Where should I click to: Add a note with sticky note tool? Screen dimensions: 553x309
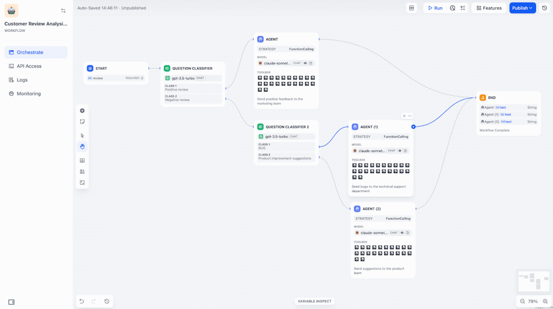tap(82, 121)
